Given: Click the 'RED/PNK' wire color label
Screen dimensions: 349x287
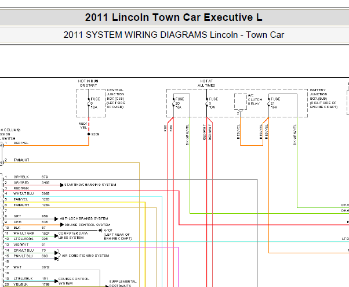Looking at the screenshot, I should [21, 188].
